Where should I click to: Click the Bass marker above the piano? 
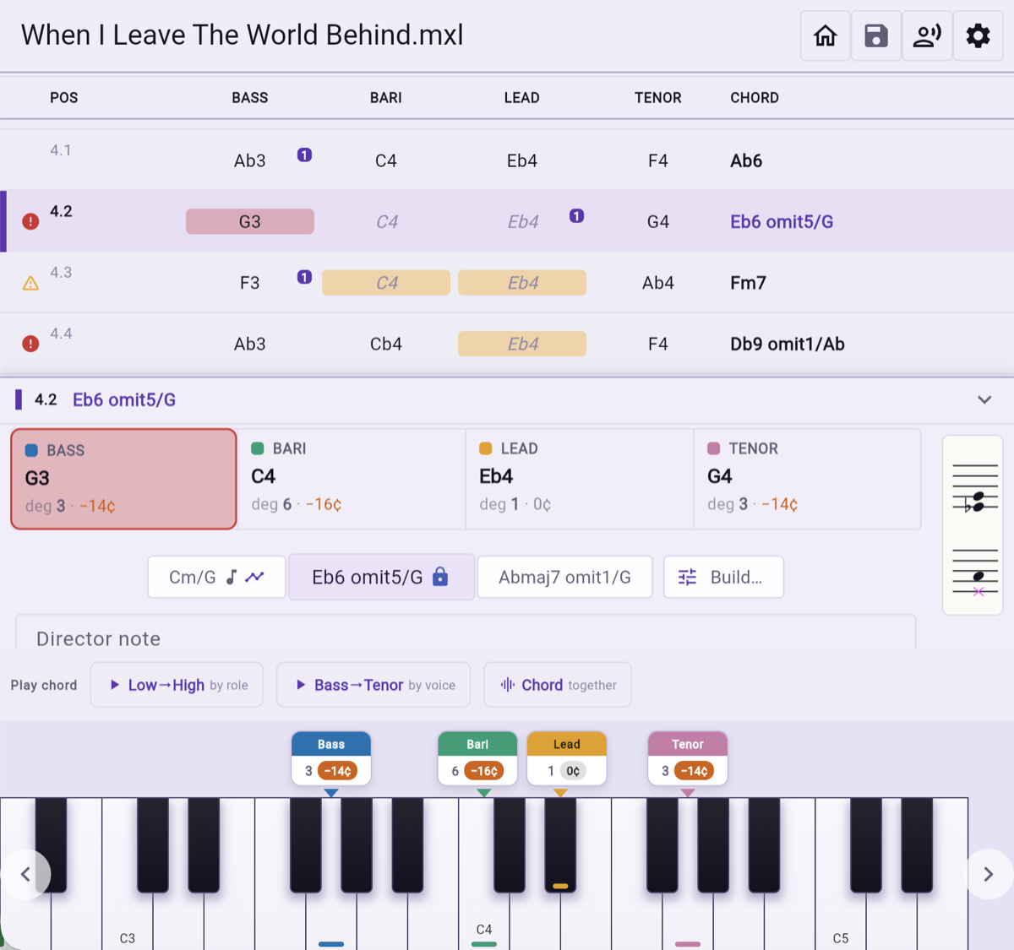[x=331, y=758]
